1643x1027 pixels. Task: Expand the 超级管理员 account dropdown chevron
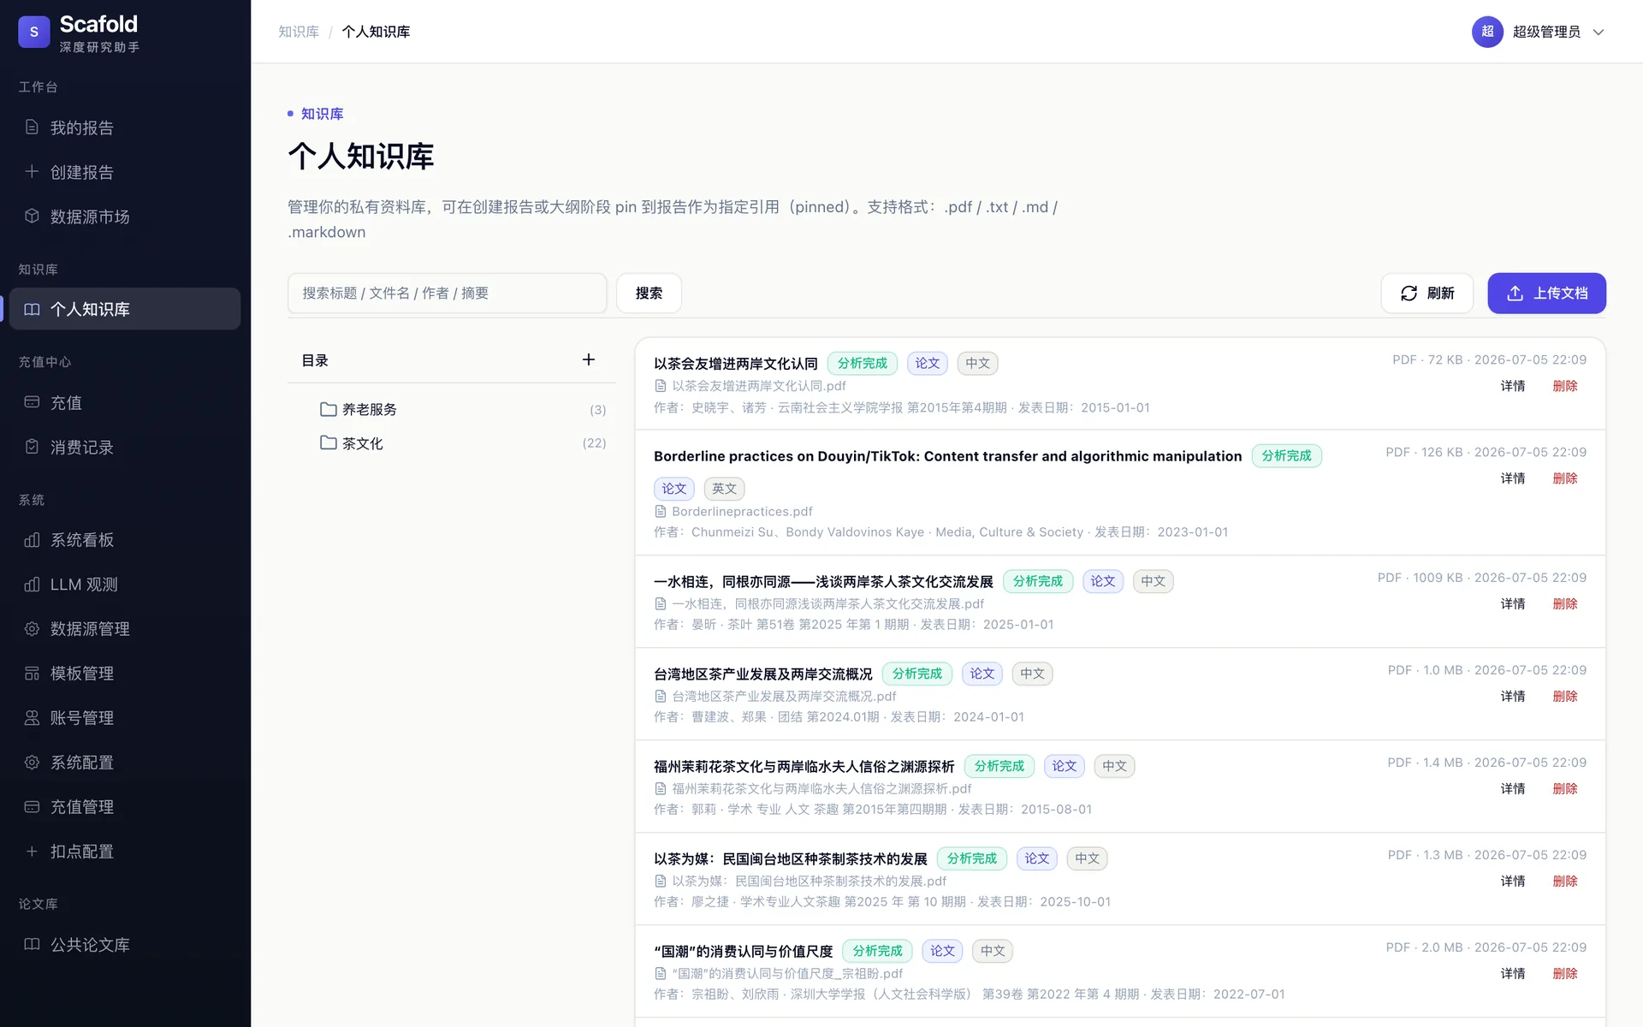pyautogui.click(x=1598, y=32)
